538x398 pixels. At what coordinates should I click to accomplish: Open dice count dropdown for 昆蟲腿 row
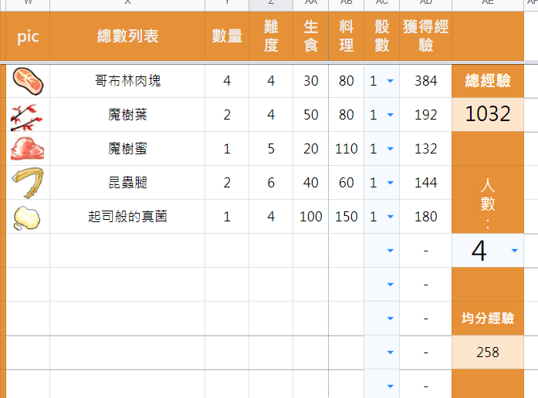tap(390, 183)
